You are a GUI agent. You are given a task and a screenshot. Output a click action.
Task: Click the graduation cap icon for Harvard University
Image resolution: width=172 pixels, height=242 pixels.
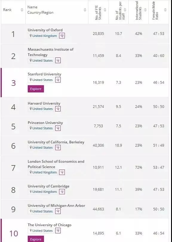point(58,109)
